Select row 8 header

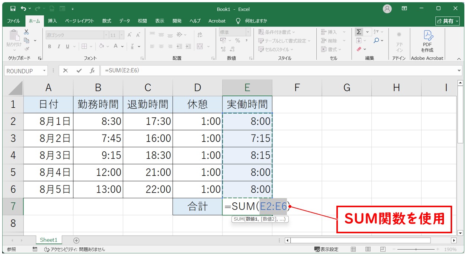pos(13,223)
